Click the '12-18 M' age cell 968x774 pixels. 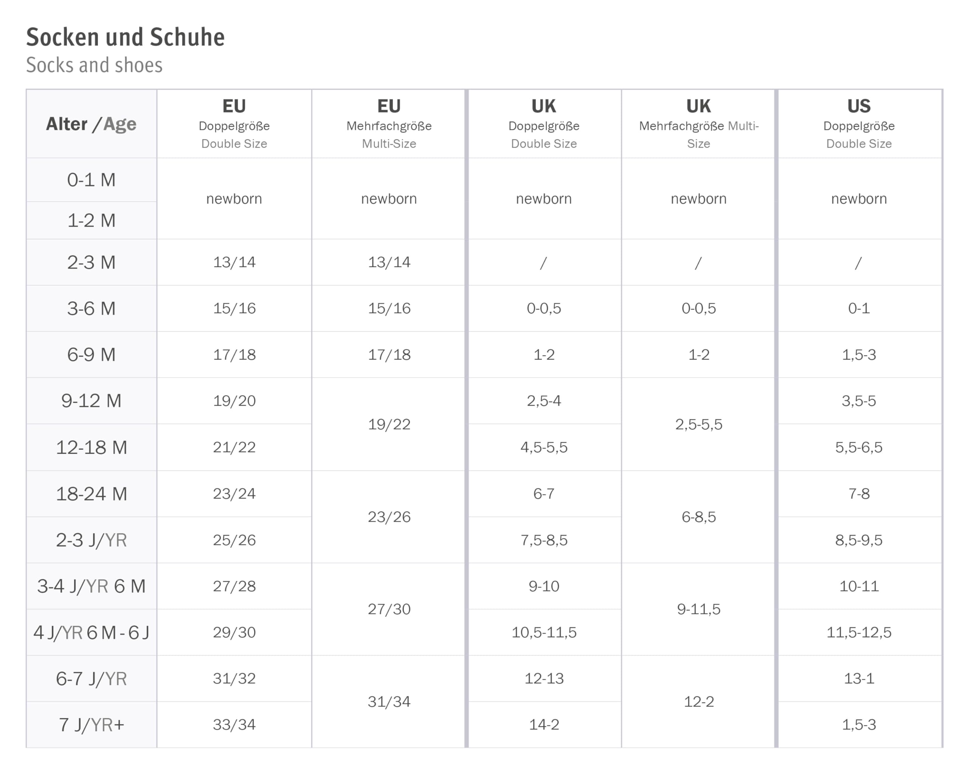pyautogui.click(x=91, y=447)
